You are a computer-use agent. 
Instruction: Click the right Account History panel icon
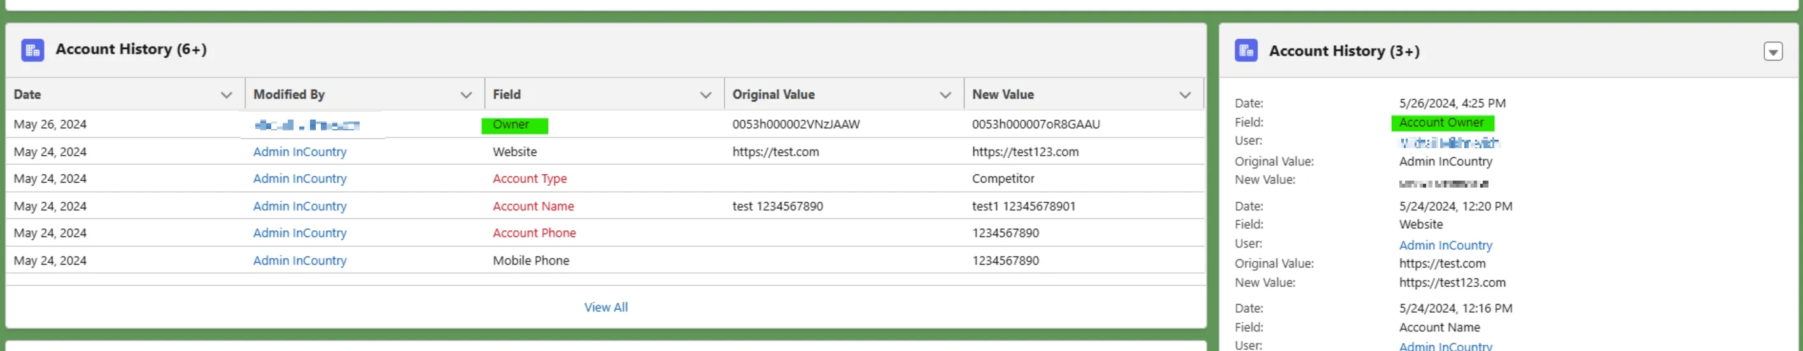[x=1246, y=51]
